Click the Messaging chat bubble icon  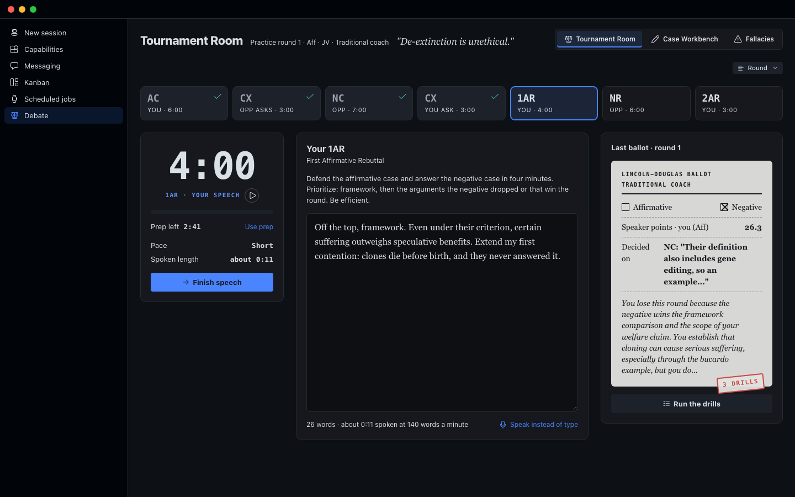14,66
